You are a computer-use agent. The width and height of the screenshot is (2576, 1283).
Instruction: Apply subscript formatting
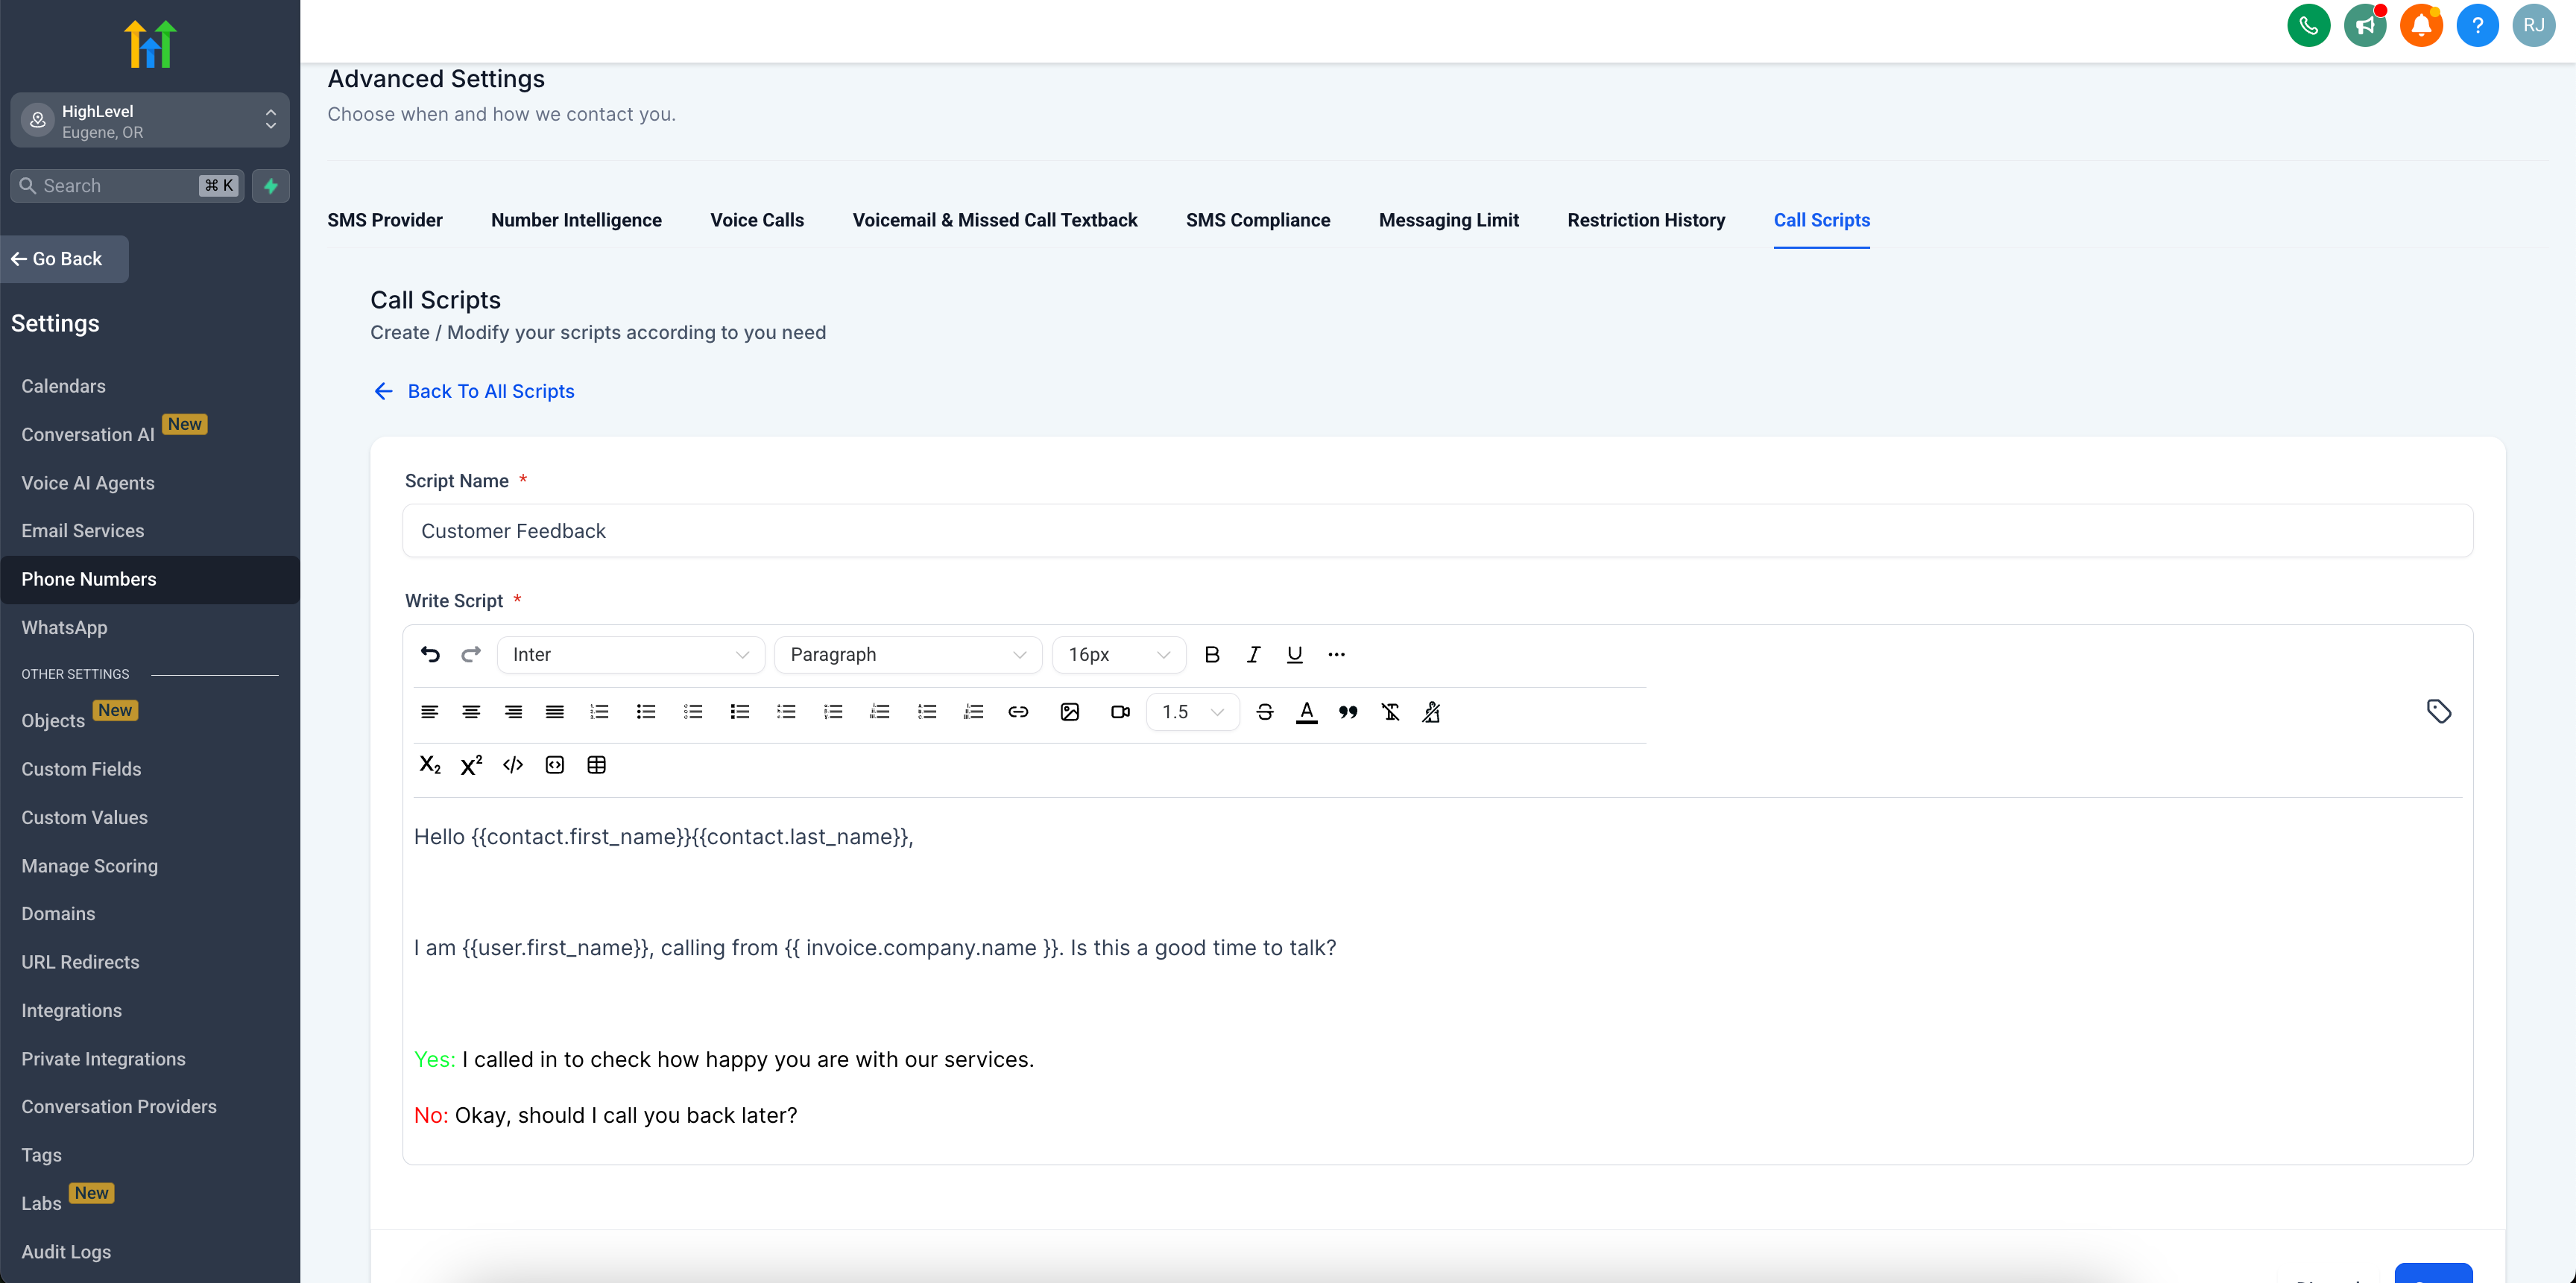tap(430, 764)
